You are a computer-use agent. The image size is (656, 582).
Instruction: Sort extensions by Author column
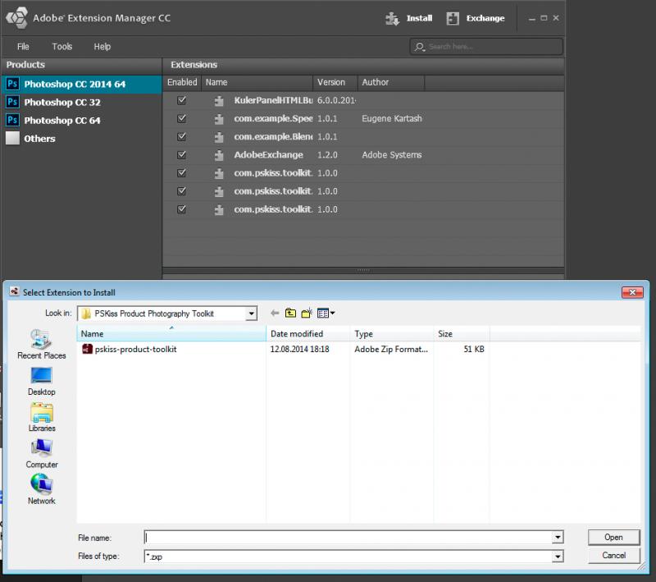pos(391,82)
